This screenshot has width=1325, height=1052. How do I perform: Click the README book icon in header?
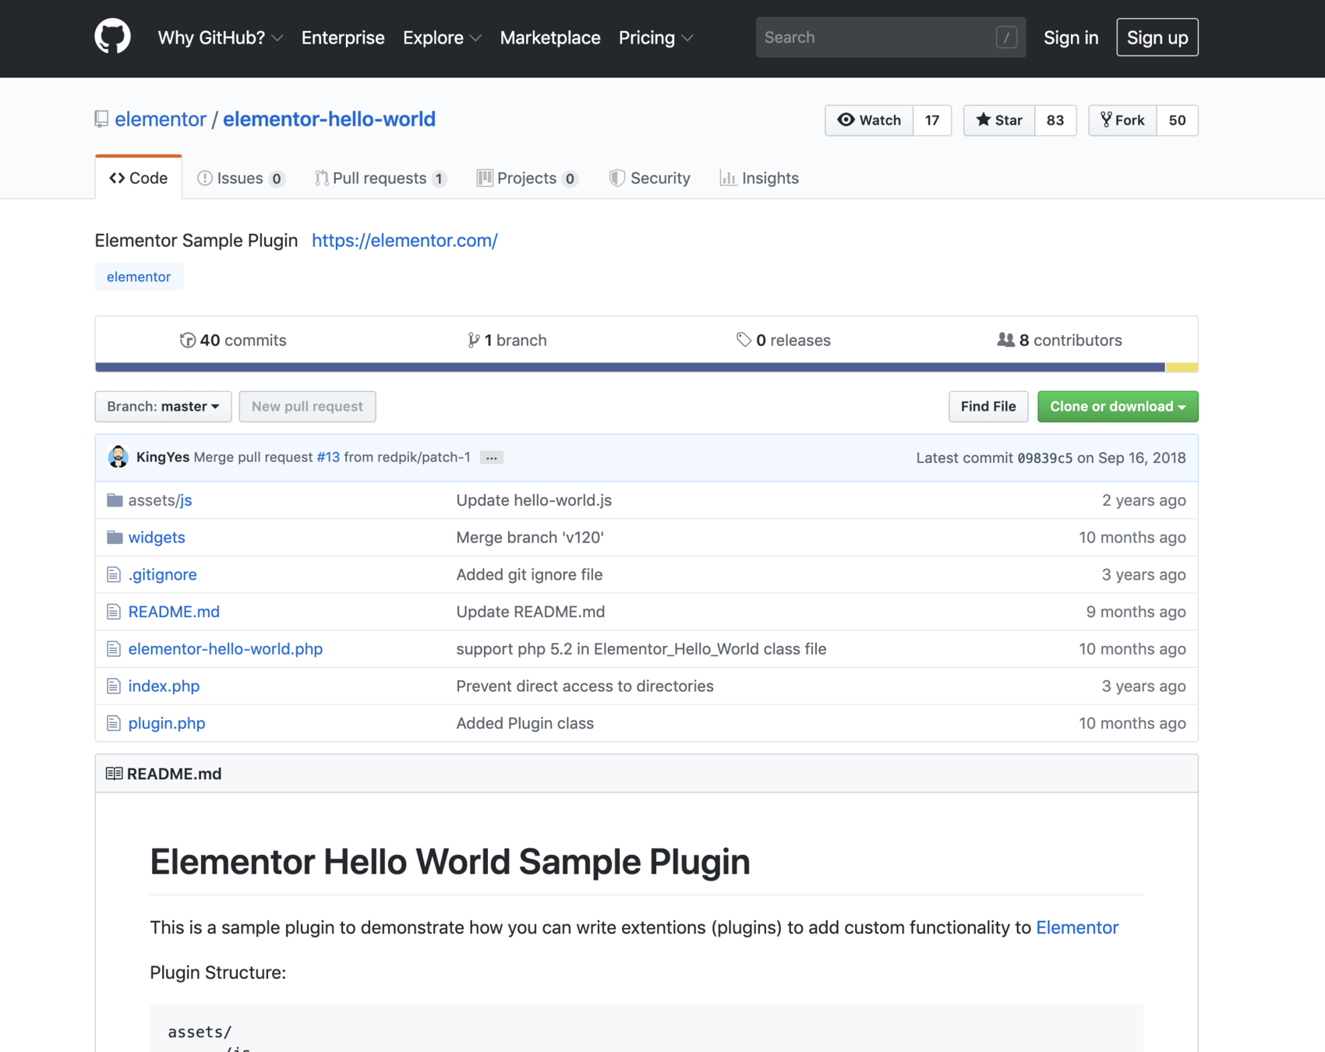(x=114, y=774)
